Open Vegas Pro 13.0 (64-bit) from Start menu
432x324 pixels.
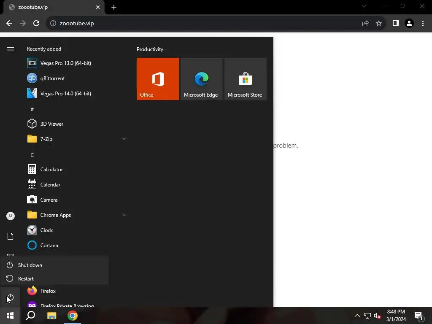point(77,63)
